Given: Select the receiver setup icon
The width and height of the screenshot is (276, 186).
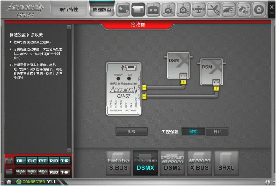Looking at the screenshot, I should 138,9.
